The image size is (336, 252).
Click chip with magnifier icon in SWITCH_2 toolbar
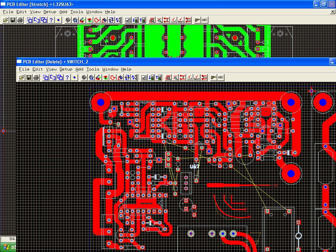(91, 77)
